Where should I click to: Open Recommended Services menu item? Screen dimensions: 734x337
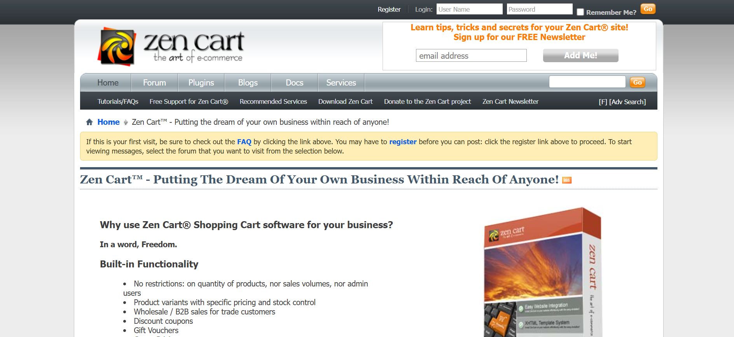(273, 101)
